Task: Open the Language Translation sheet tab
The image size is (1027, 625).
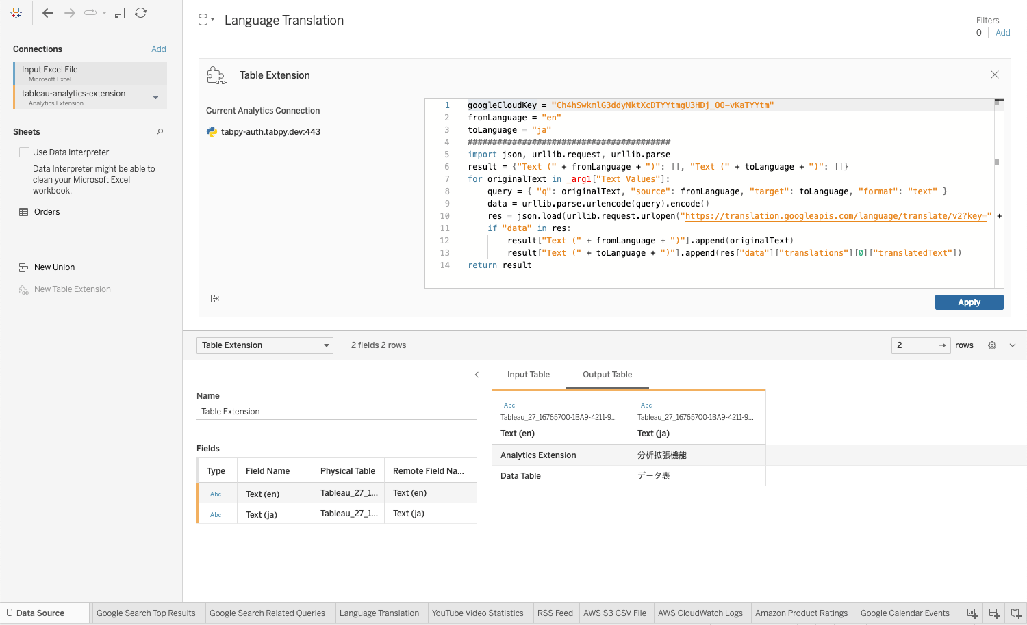Action: (379, 613)
